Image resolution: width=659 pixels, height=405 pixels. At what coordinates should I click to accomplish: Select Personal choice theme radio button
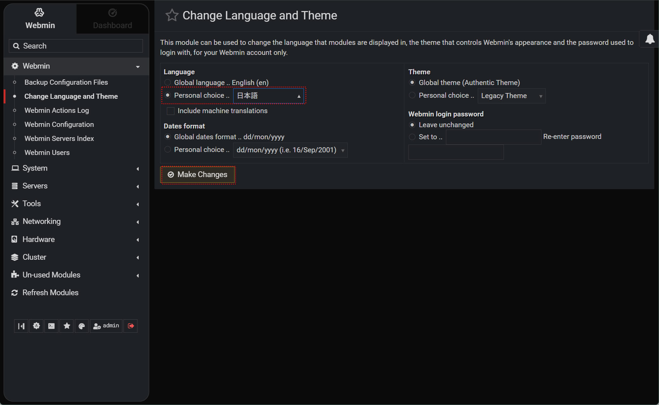click(x=412, y=95)
